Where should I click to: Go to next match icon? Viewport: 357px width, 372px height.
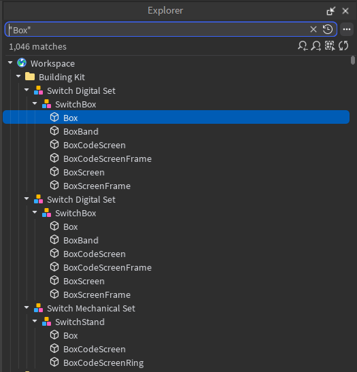click(316, 46)
